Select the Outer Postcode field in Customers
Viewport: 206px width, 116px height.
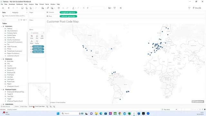click(x=12, y=46)
